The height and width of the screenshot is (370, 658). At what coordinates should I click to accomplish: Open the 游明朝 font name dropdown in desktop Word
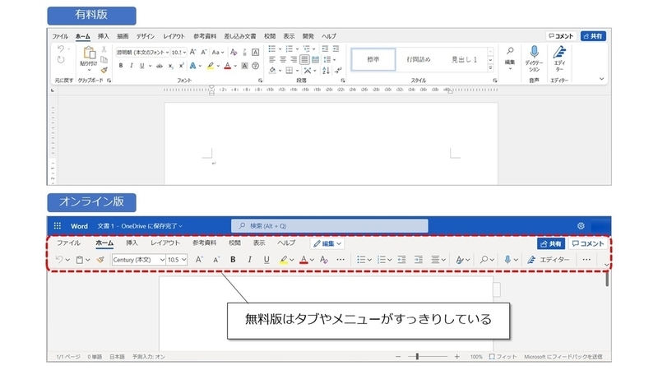click(x=168, y=53)
